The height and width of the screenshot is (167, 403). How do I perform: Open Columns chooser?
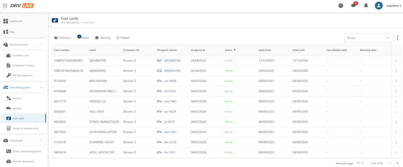pos(62,38)
